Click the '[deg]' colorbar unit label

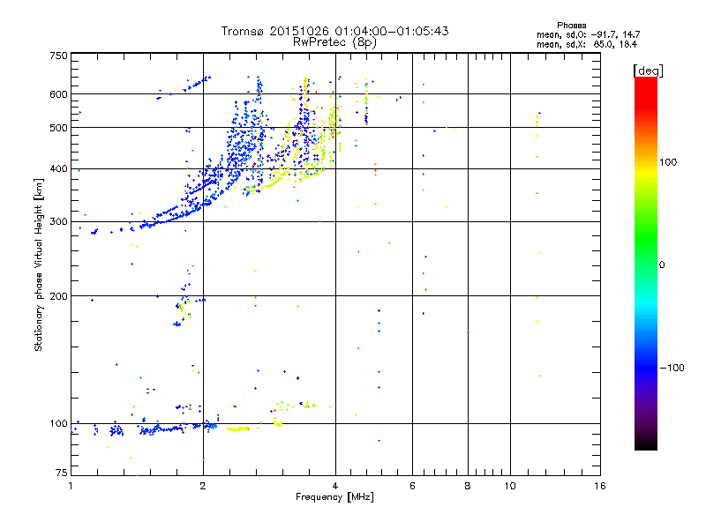(x=648, y=71)
